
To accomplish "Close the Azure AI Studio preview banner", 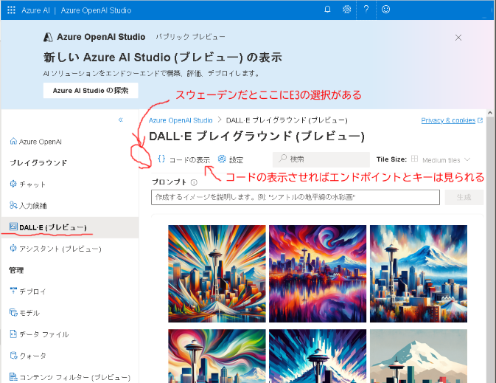I will pos(458,38).
